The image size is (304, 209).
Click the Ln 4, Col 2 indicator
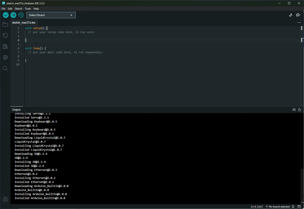[257, 207]
